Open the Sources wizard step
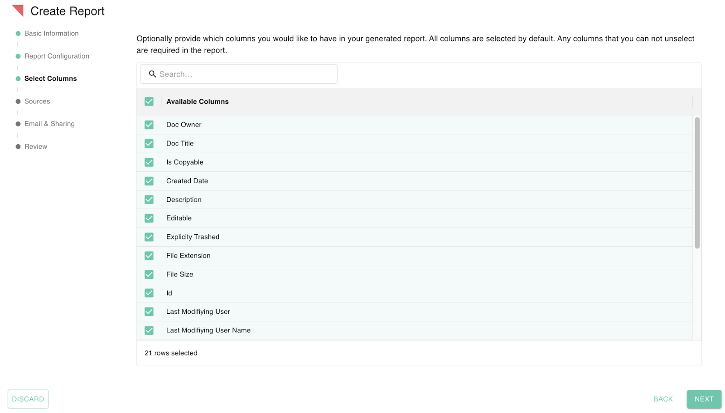This screenshot has width=725, height=413. [x=37, y=101]
